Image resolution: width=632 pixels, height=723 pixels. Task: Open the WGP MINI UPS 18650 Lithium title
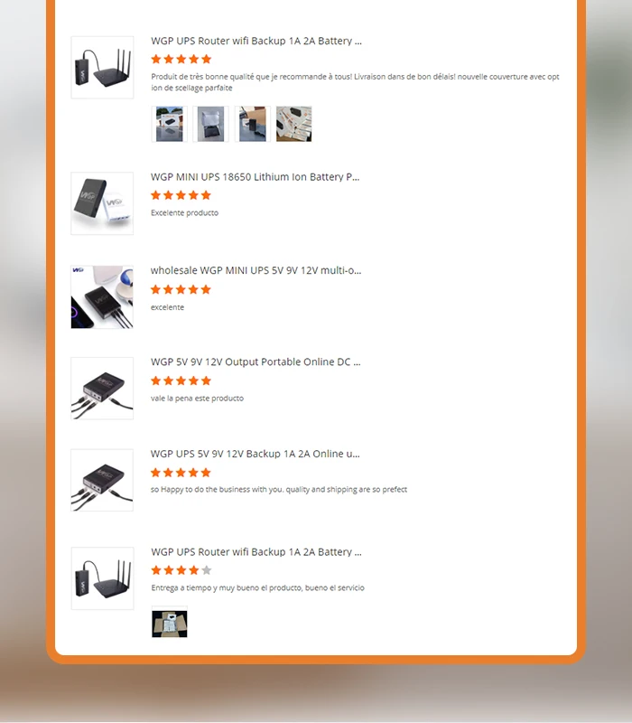pyautogui.click(x=255, y=177)
